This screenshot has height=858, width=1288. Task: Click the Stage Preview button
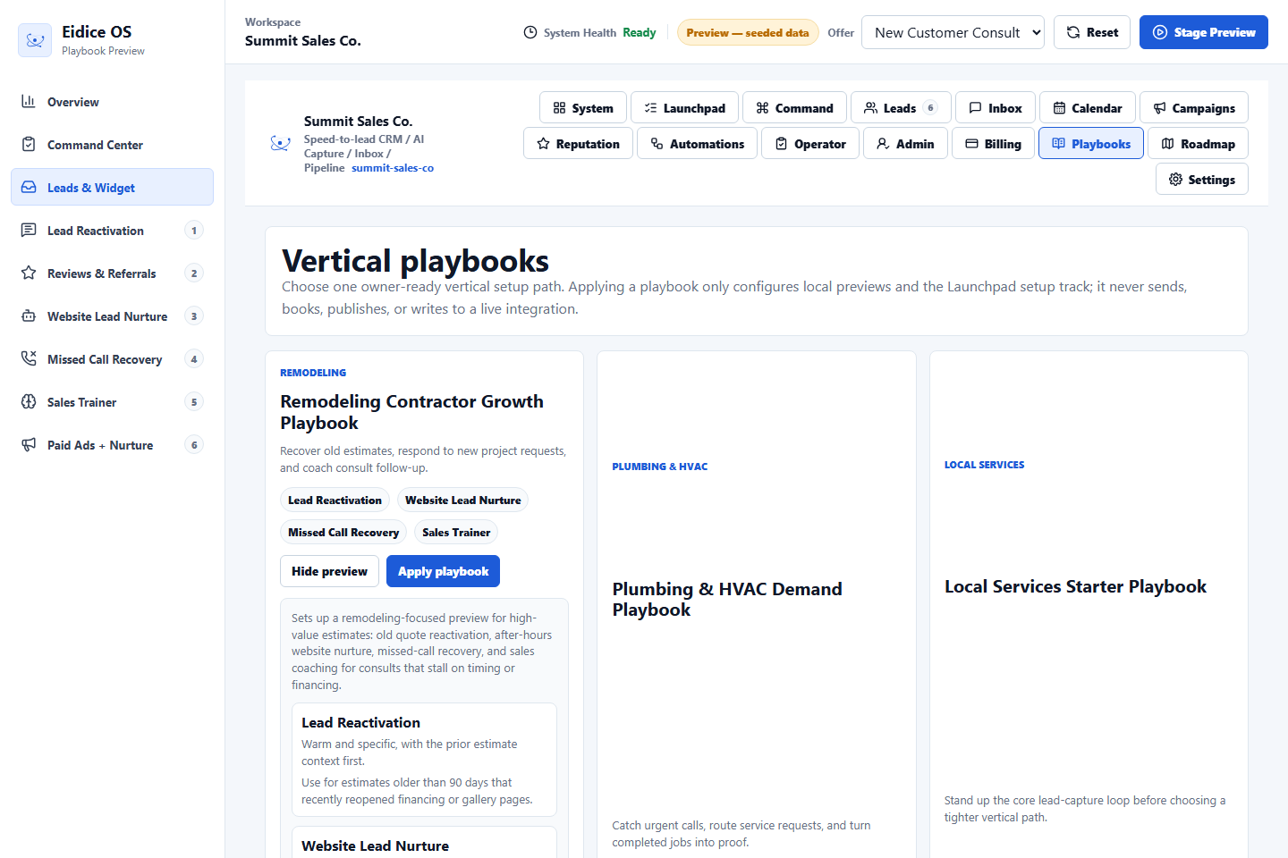click(1204, 32)
